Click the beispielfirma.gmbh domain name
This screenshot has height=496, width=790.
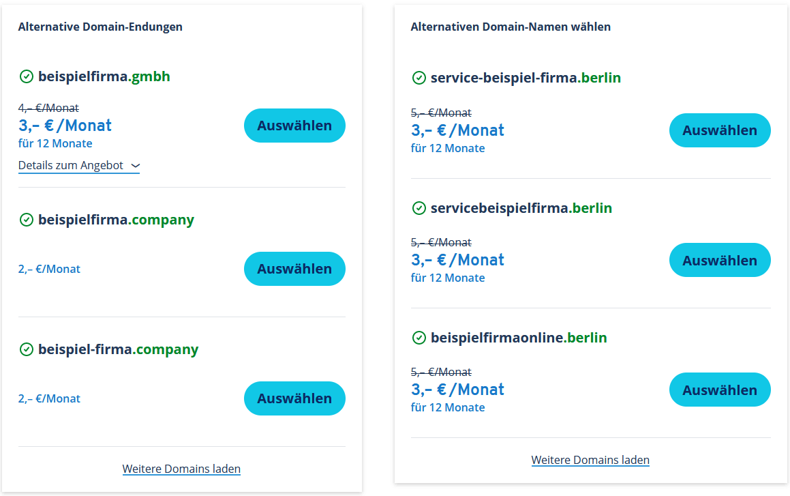[104, 76]
